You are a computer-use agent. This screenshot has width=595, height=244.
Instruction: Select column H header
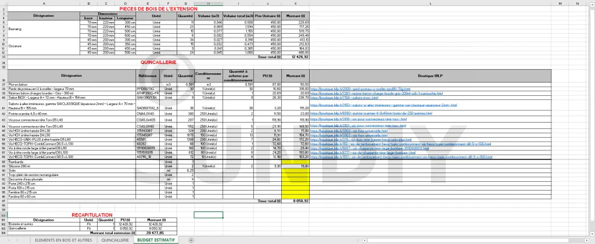coord(209,3)
